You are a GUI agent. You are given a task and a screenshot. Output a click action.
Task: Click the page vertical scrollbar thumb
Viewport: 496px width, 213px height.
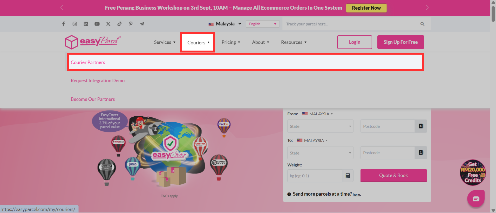coord(493,14)
